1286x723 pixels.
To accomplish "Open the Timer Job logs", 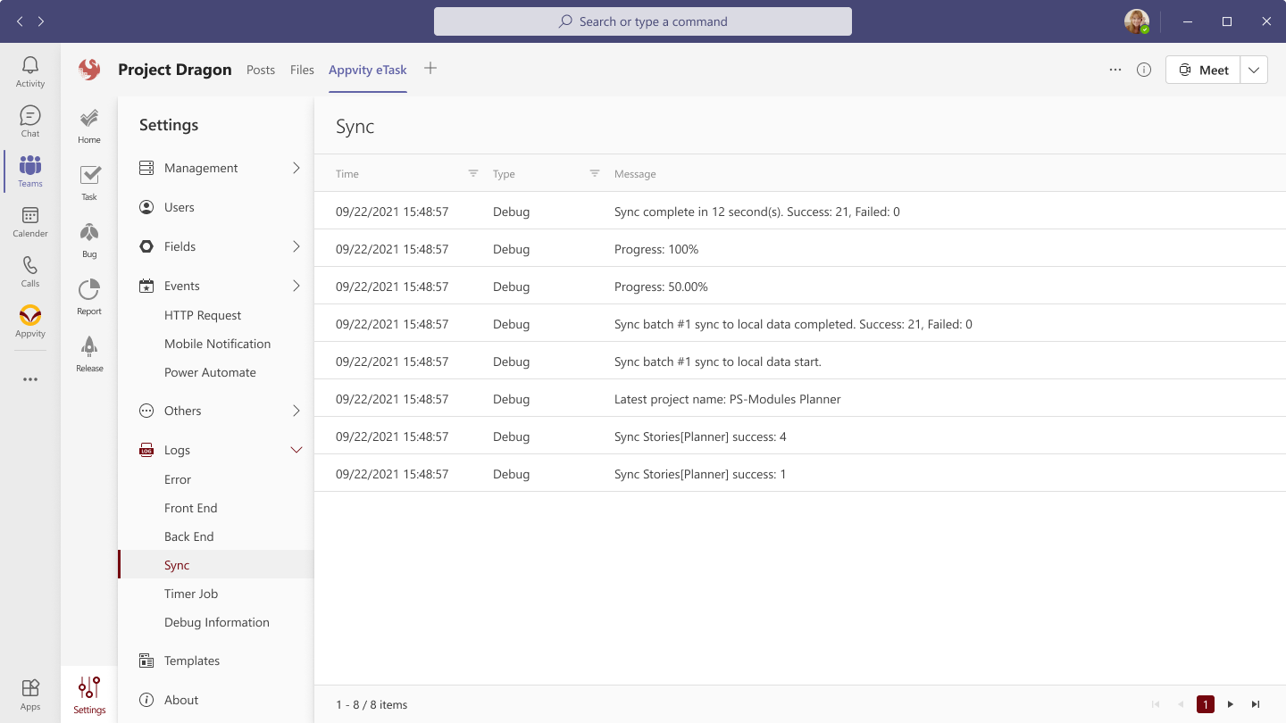I will click(x=191, y=594).
